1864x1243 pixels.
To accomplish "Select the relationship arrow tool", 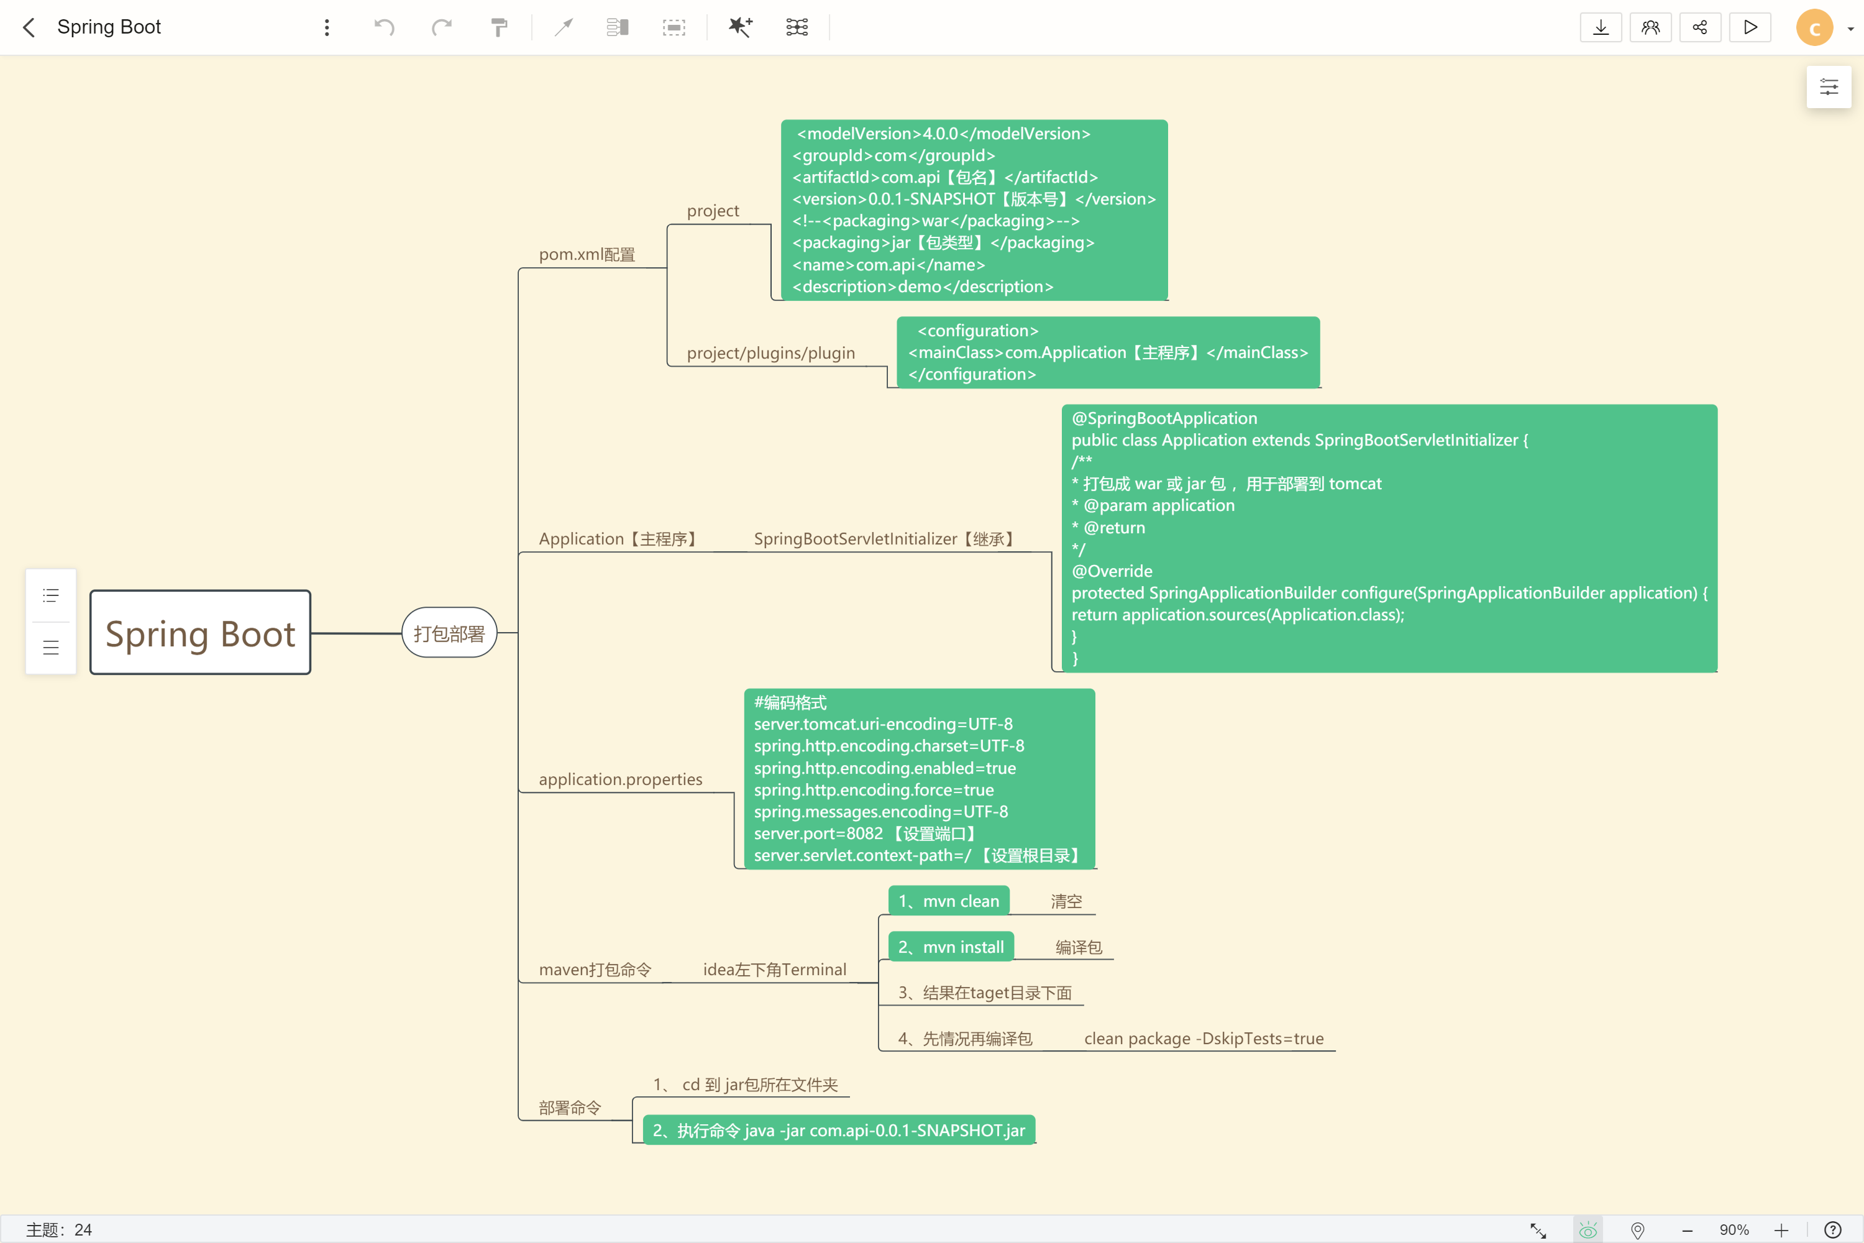I will (x=564, y=28).
